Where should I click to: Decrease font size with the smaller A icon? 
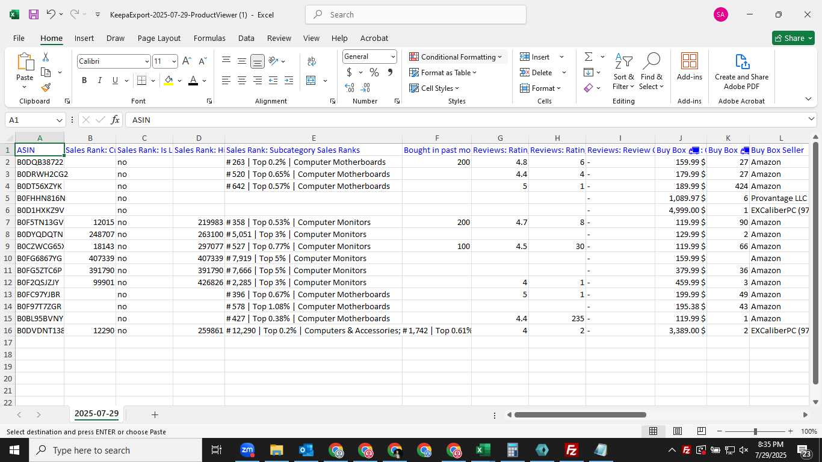tap(202, 61)
